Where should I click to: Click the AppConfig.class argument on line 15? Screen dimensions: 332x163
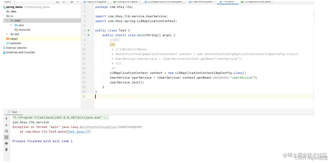point(230,73)
